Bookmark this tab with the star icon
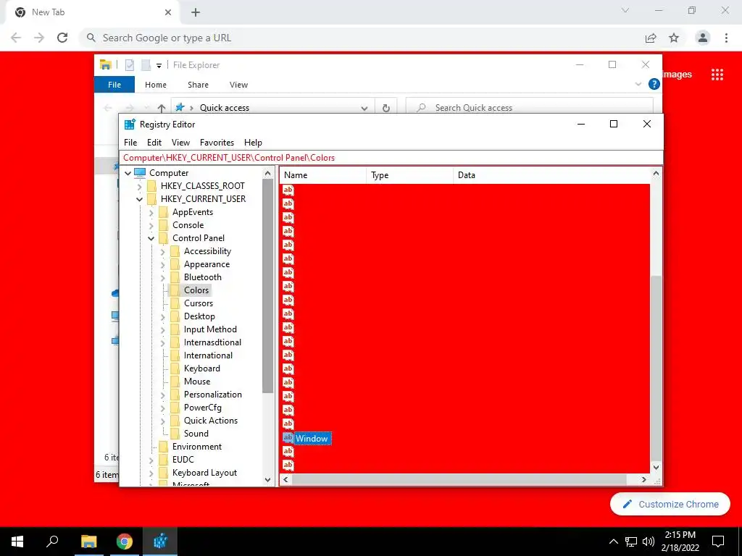742x556 pixels. coord(674,38)
